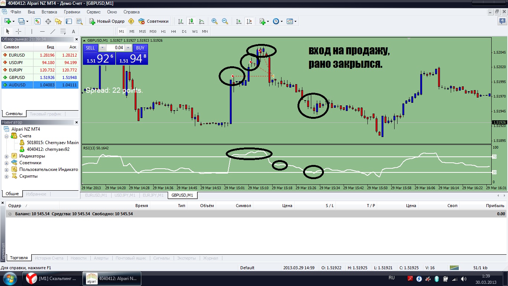Viewport: 508px width, 286px height.
Task: Open Yandex browser taskbar item
Action: tap(52, 279)
